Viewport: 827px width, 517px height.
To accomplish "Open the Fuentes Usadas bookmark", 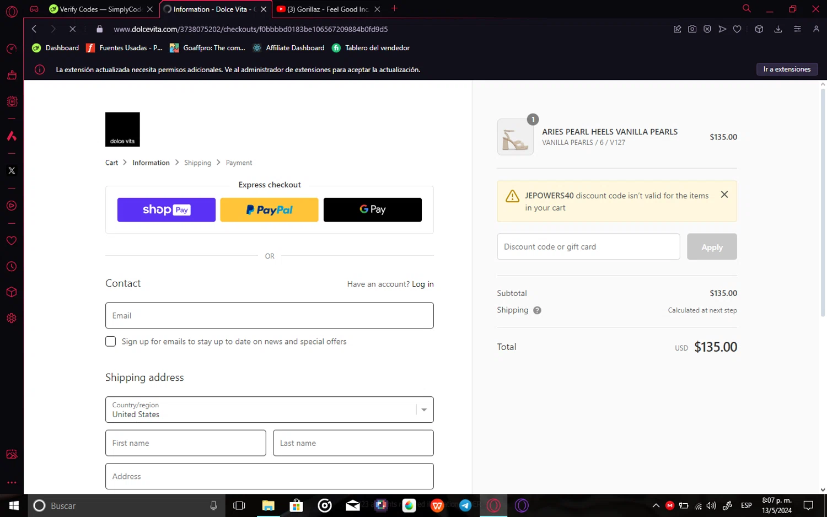I will point(125,48).
